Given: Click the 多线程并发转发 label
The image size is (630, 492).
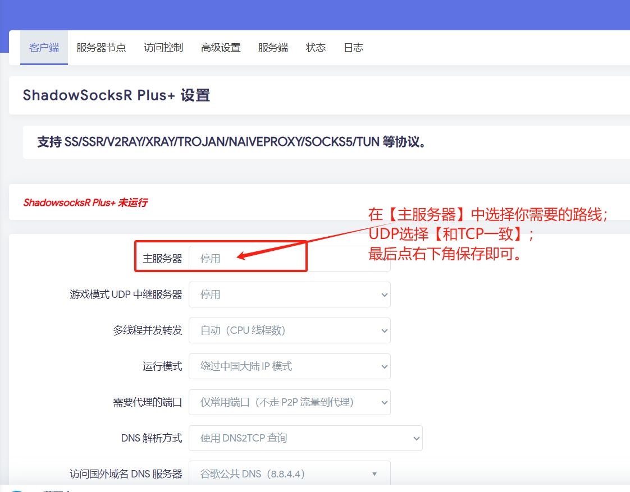Looking at the screenshot, I should [148, 330].
